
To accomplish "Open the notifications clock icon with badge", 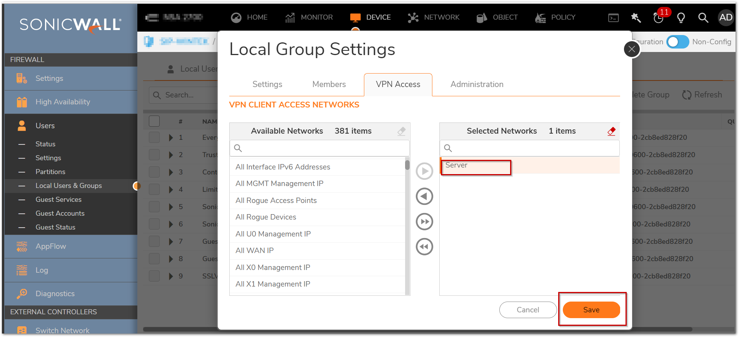I will point(659,17).
